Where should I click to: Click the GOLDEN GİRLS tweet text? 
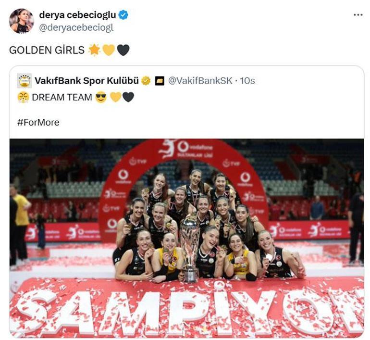(47, 50)
